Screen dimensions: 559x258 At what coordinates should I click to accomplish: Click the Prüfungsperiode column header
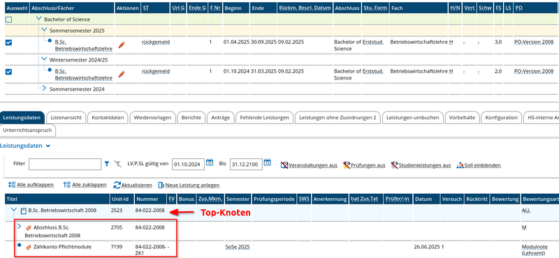point(275,199)
